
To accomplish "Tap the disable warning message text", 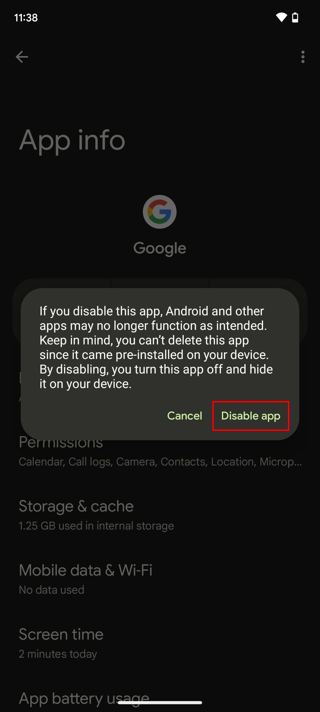I will [x=156, y=347].
